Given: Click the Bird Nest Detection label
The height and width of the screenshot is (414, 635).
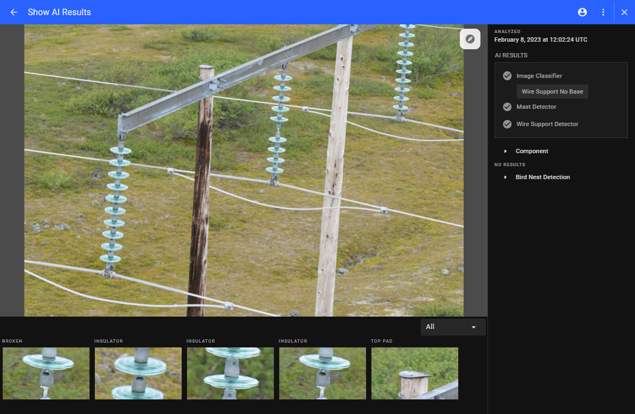Looking at the screenshot, I should pyautogui.click(x=542, y=178).
